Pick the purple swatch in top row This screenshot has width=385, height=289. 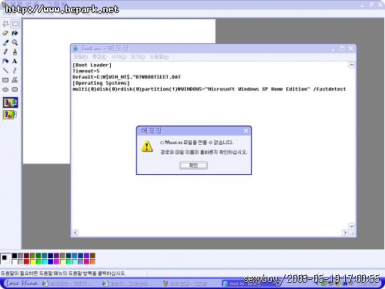click(x=56, y=256)
